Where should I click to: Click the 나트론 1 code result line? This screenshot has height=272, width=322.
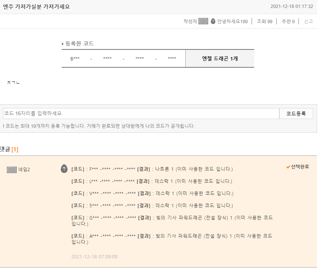pos(152,169)
